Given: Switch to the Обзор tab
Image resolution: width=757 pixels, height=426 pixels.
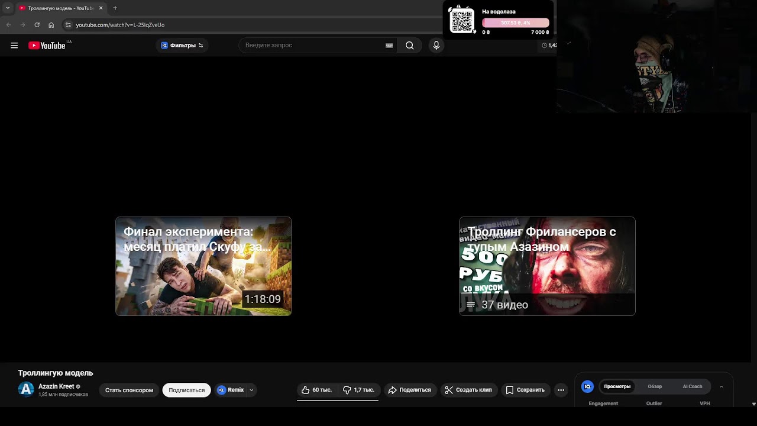Looking at the screenshot, I should 655,386.
